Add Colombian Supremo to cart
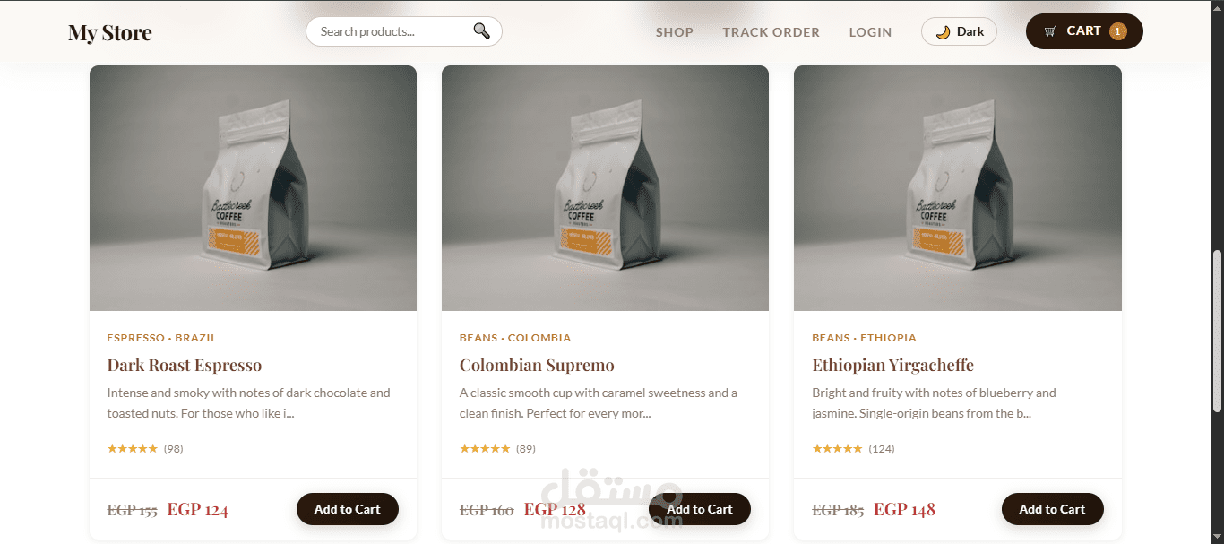This screenshot has height=544, width=1224. (700, 509)
